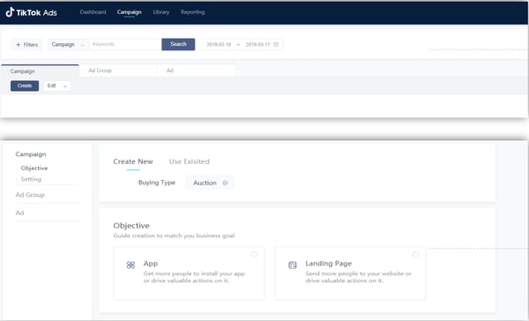Click the info icon beside Auction
The height and width of the screenshot is (321, 529).
[225, 183]
